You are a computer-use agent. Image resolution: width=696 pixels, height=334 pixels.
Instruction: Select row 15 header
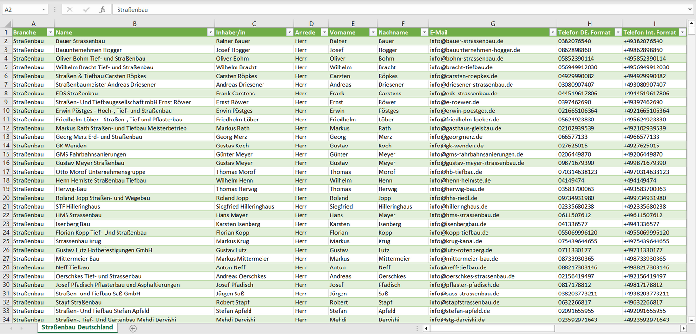pos(6,154)
